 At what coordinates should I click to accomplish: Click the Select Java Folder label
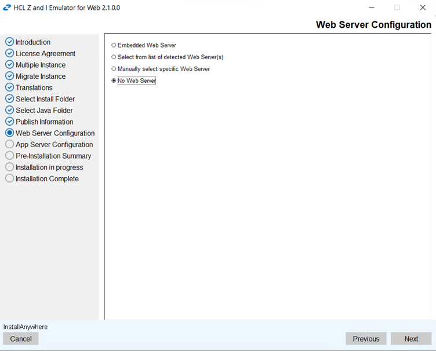[44, 111]
